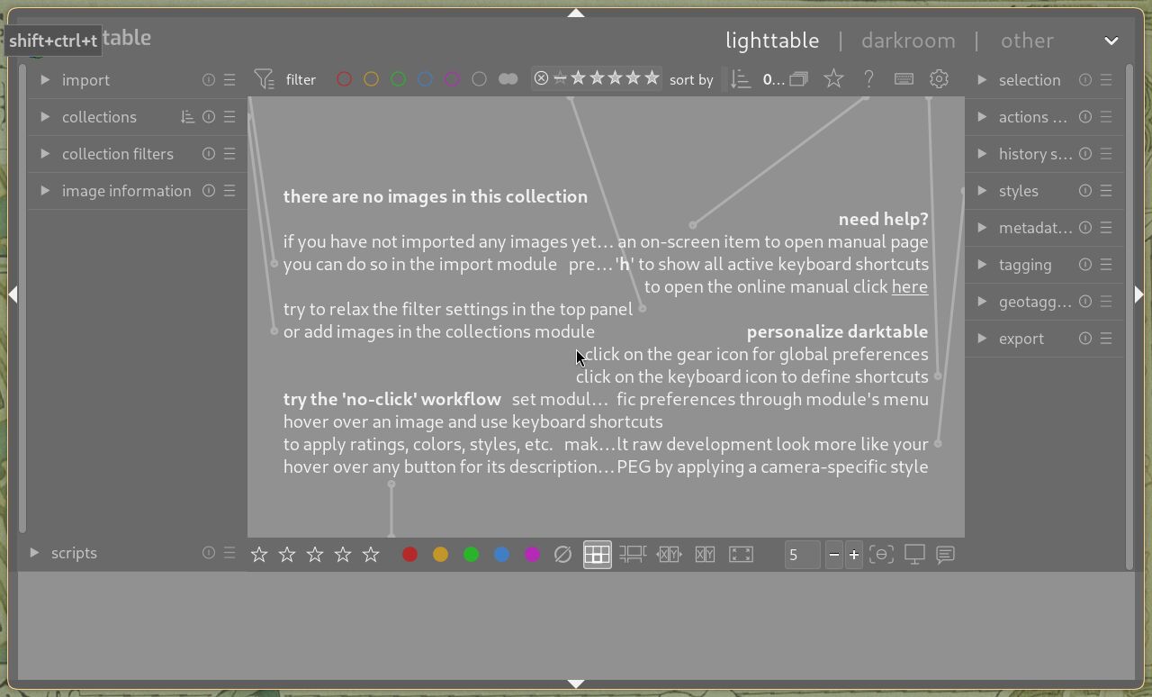Expand the scripts module
Image resolution: width=1152 pixels, height=697 pixels.
pyautogui.click(x=34, y=553)
